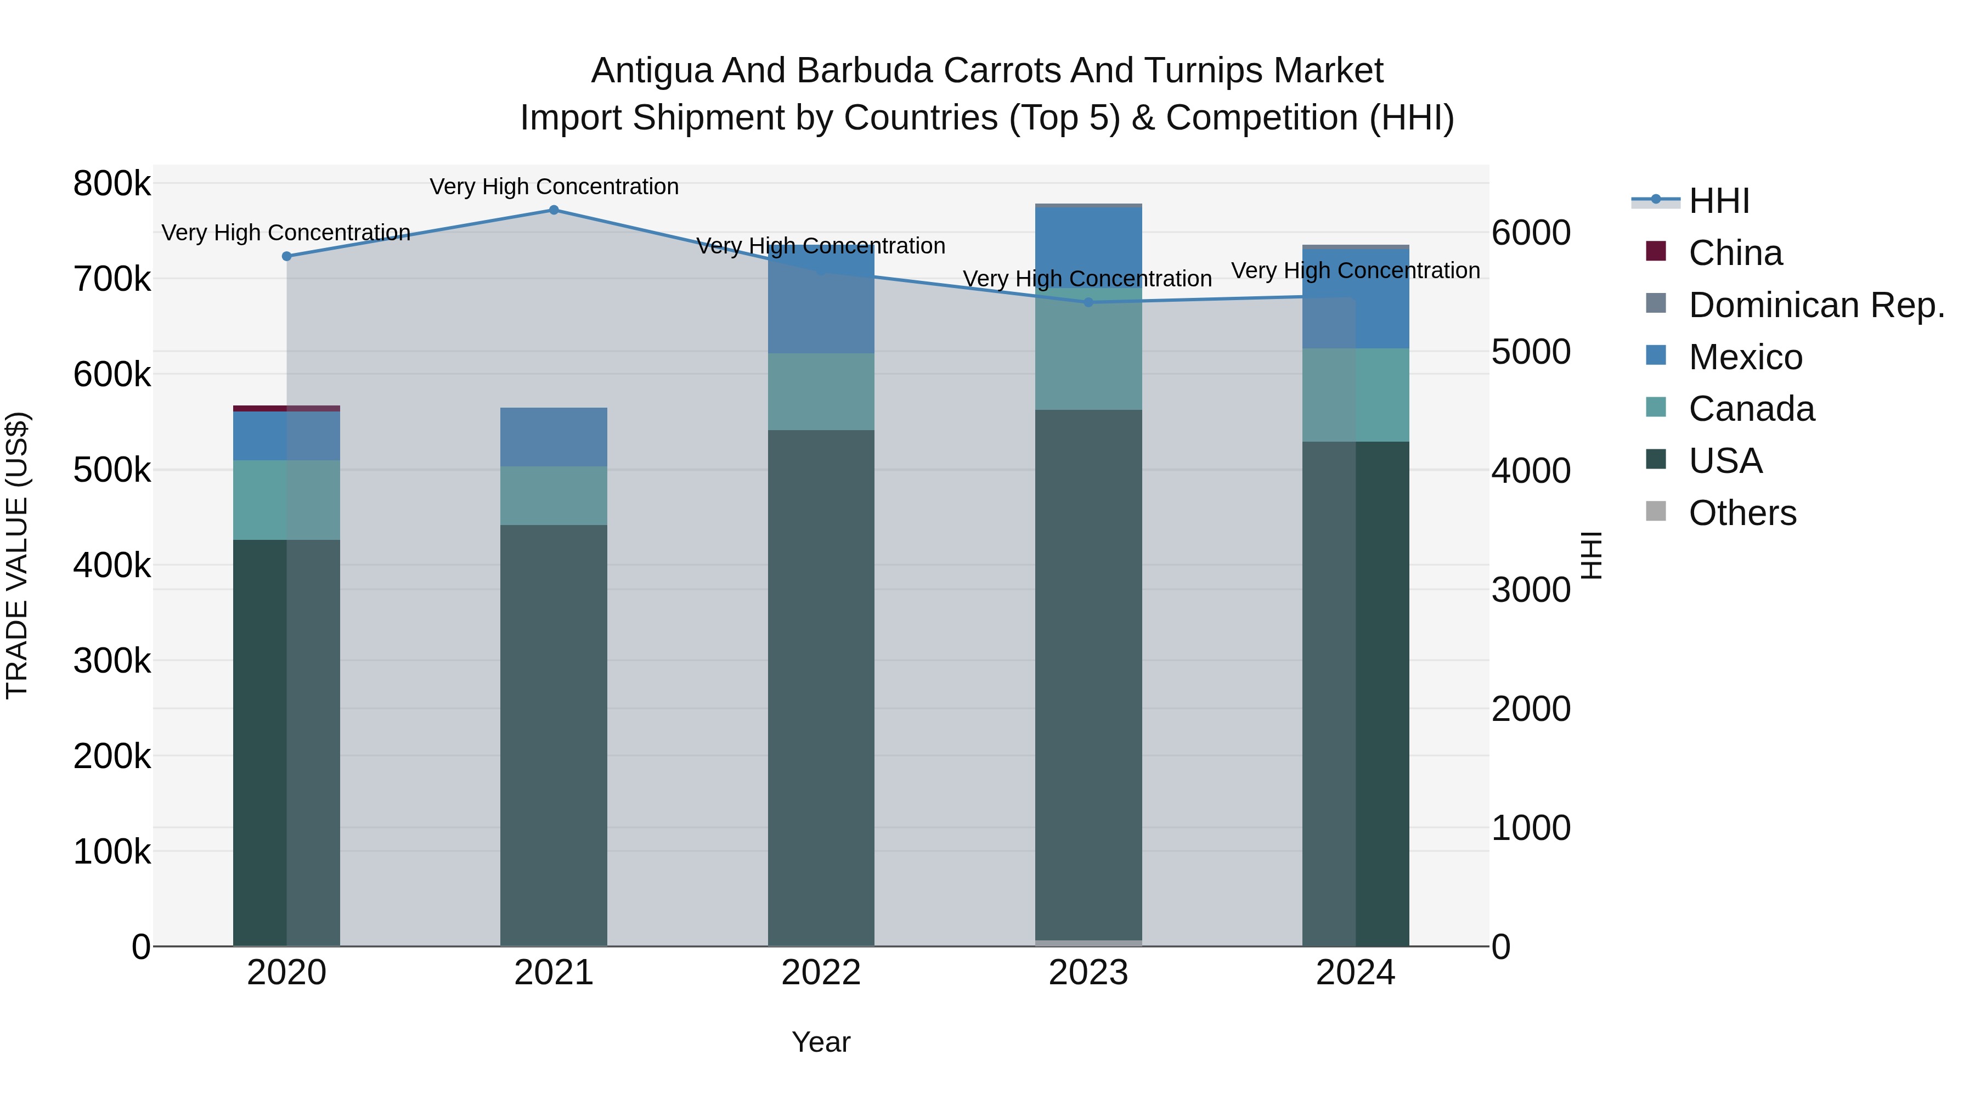Viewport: 1975px width, 1111px height.
Task: Toggle USA series in the legend
Action: pos(1705,461)
